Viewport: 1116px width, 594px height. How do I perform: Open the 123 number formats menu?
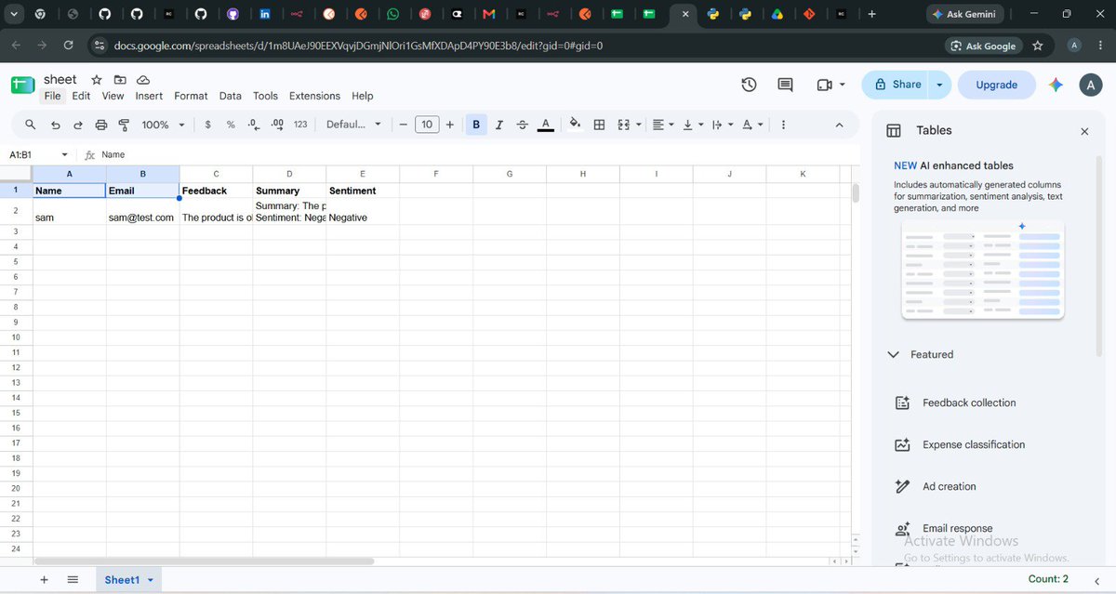(300, 125)
